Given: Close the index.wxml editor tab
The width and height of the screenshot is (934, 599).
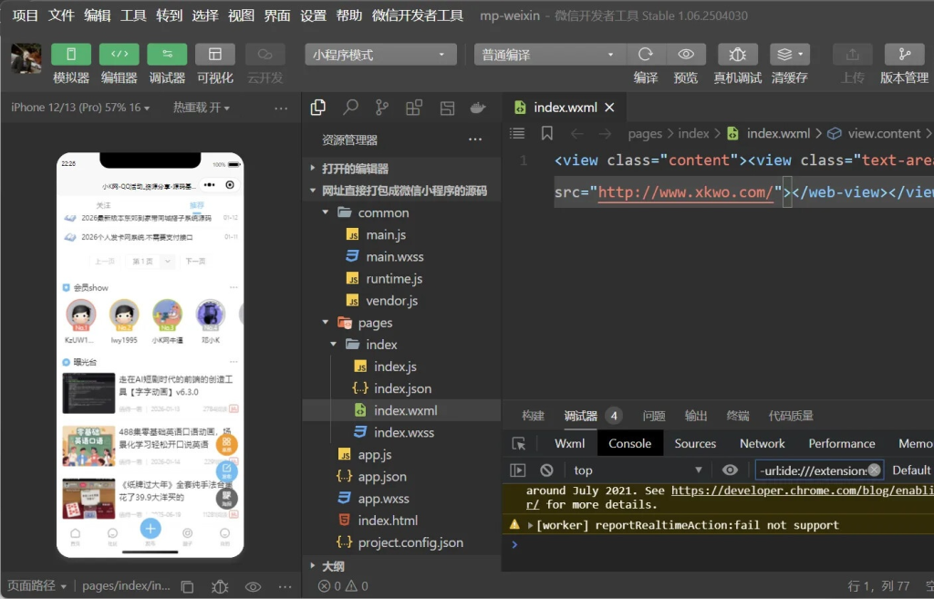Looking at the screenshot, I should pyautogui.click(x=610, y=108).
